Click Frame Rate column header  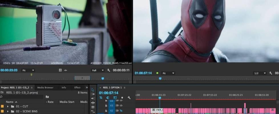point(50,102)
